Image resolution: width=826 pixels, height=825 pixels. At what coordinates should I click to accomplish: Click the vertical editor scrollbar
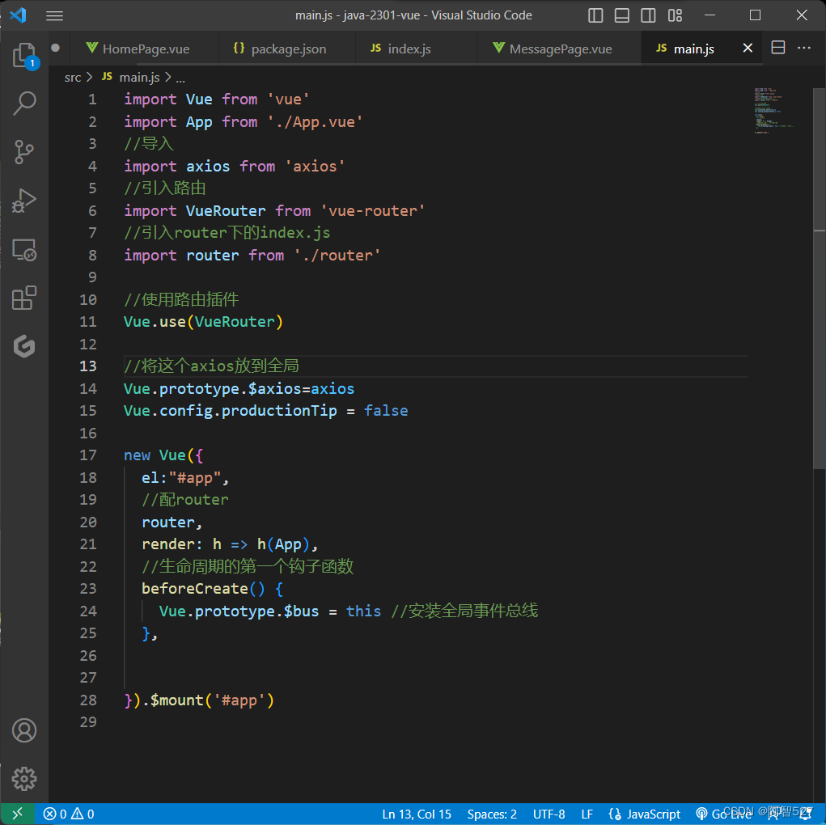[x=820, y=278]
